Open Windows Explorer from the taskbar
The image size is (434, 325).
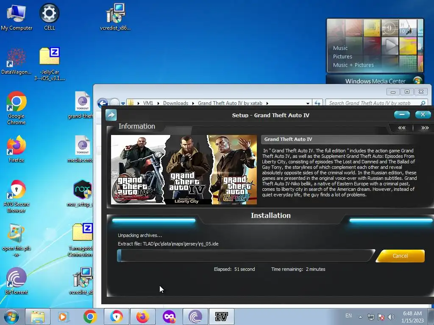click(38, 317)
